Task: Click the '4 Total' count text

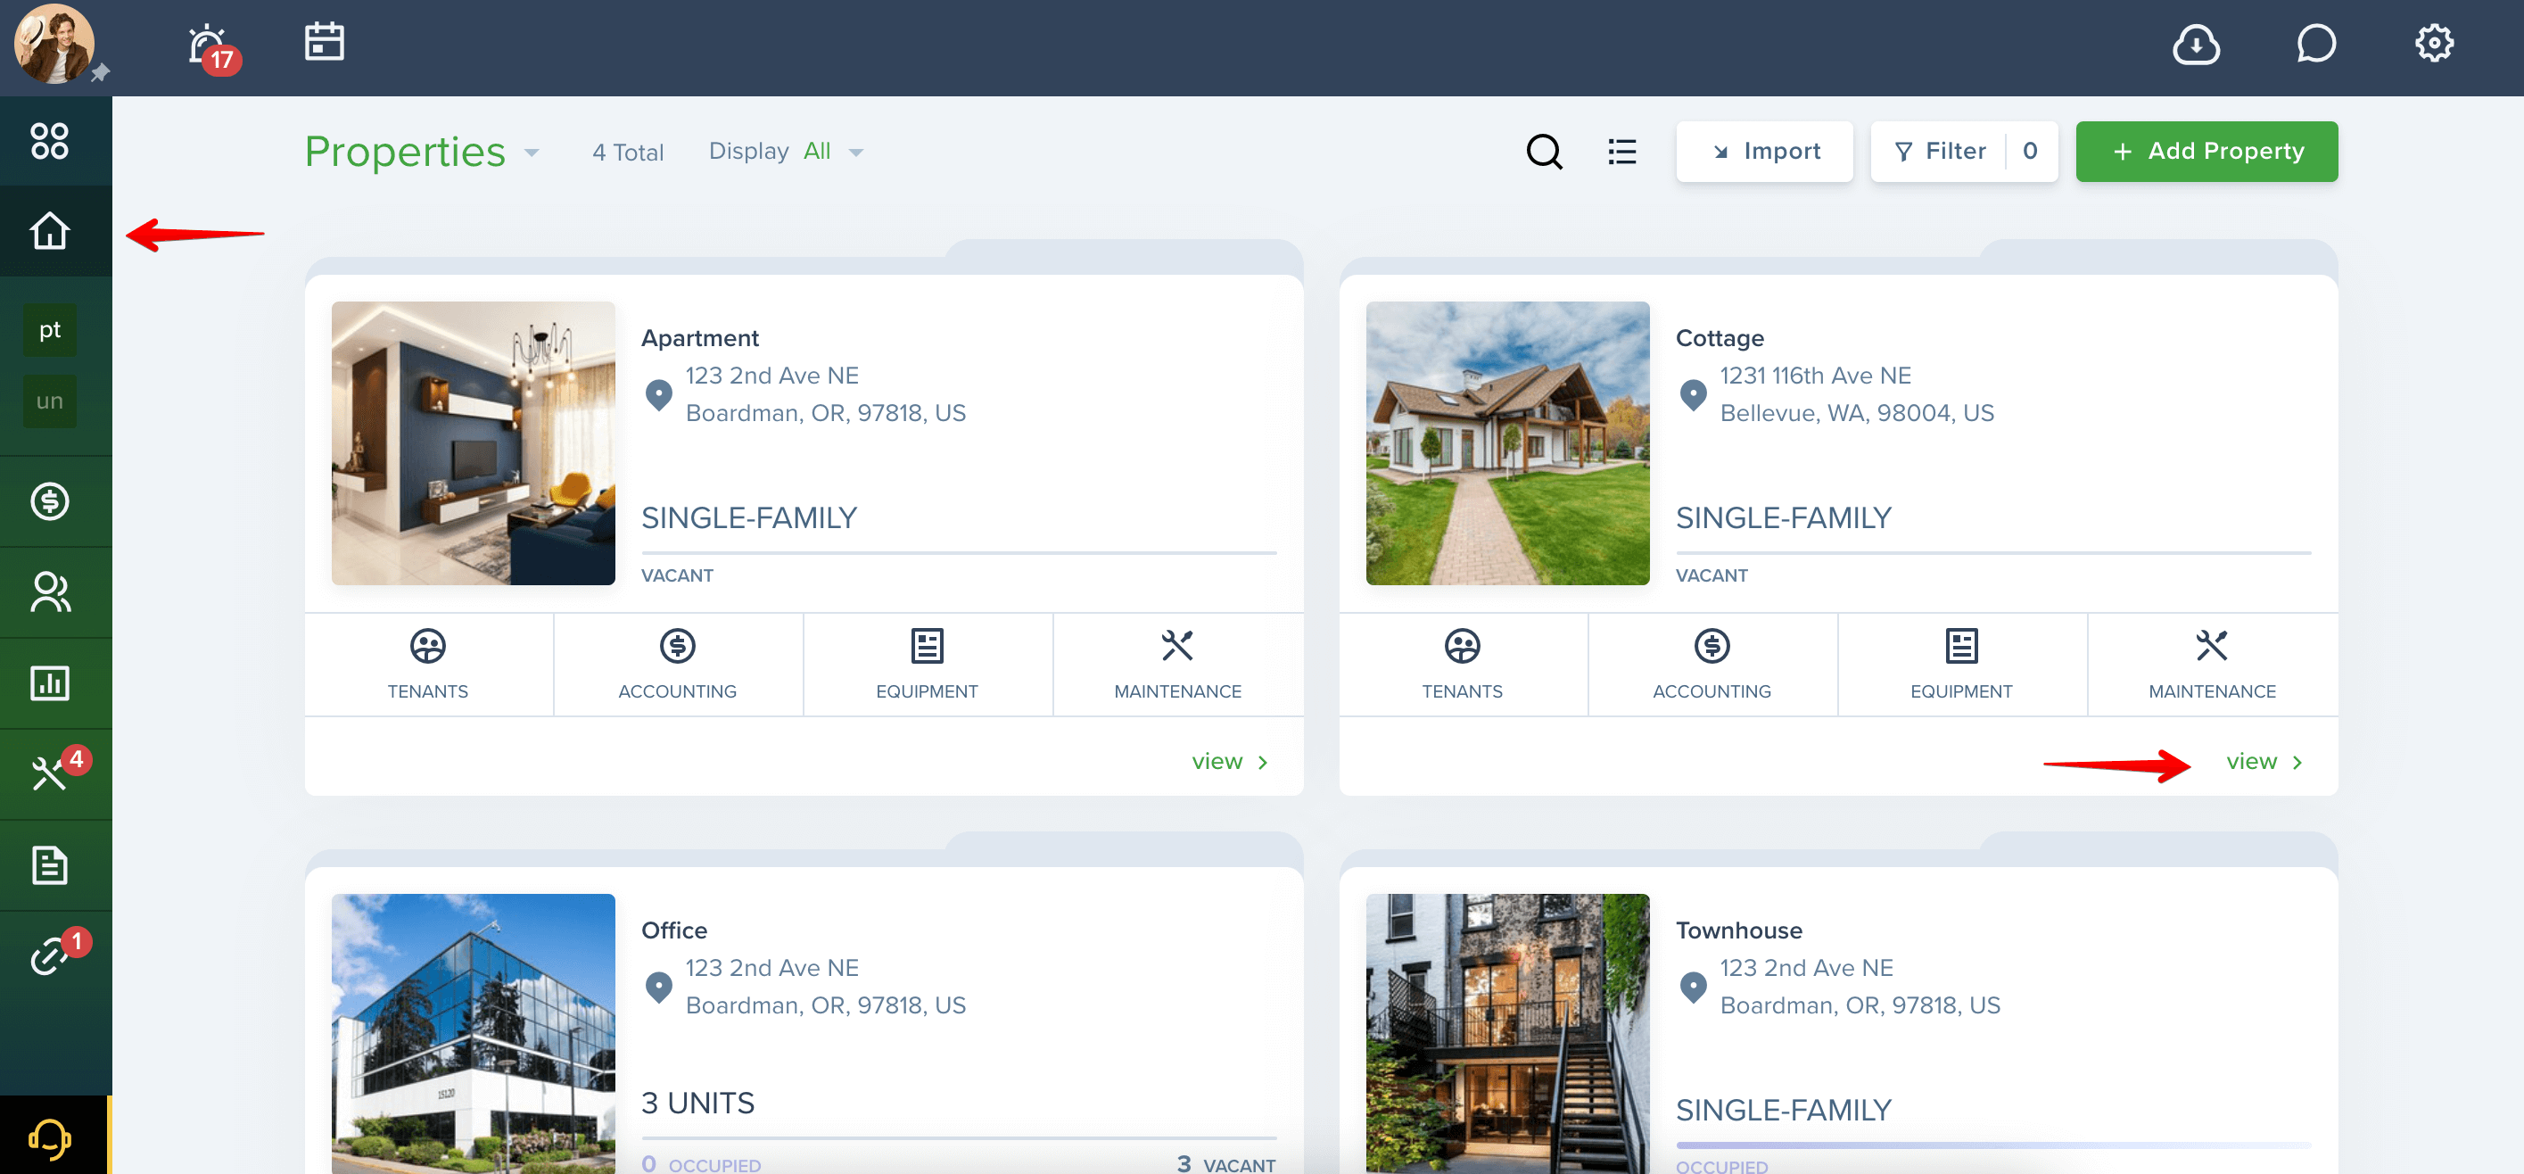Action: (x=628, y=152)
